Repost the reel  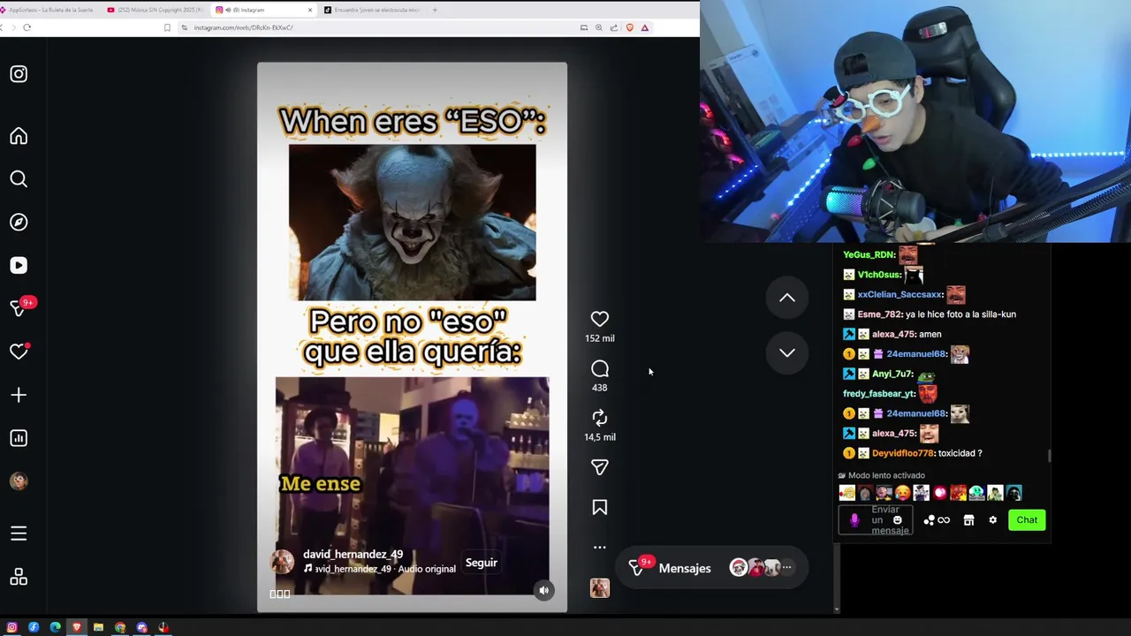click(600, 418)
